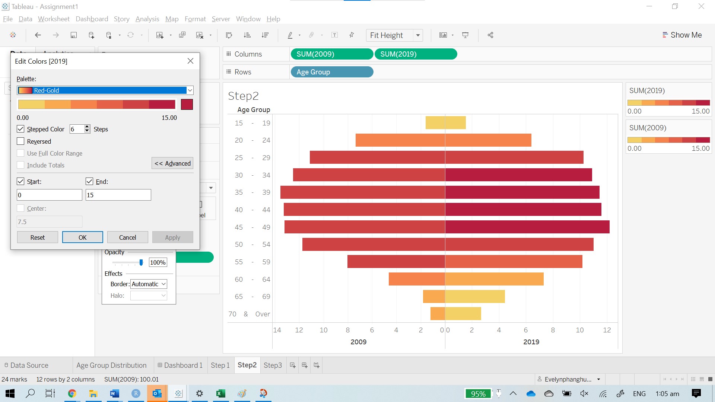Open the Show Me panel

(682, 35)
